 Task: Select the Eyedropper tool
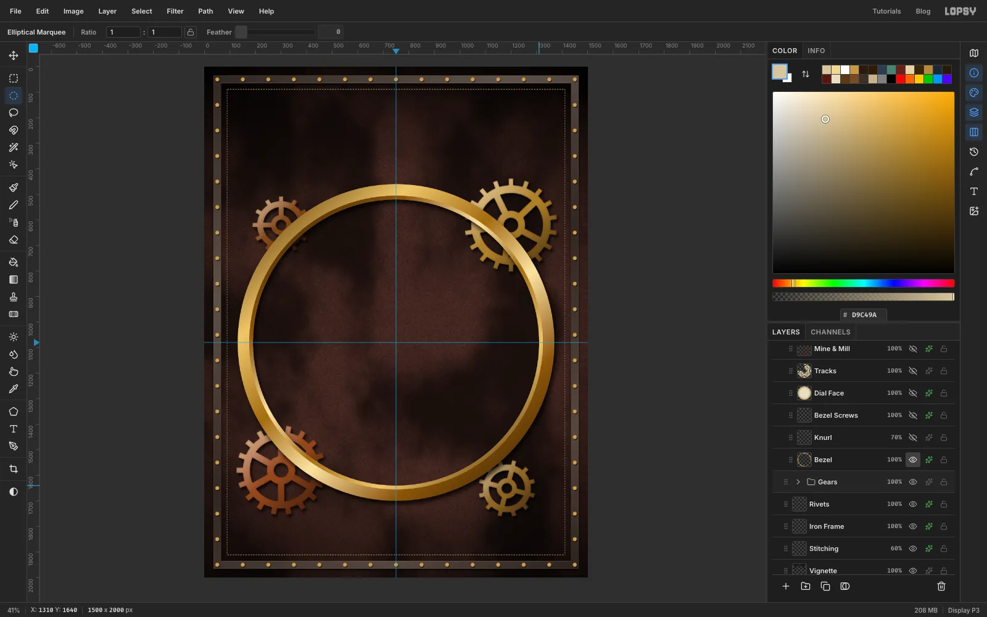pos(14,389)
